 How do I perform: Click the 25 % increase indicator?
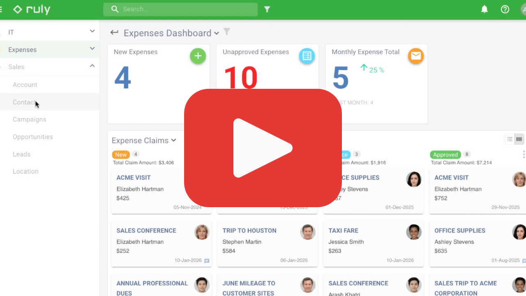(x=372, y=69)
